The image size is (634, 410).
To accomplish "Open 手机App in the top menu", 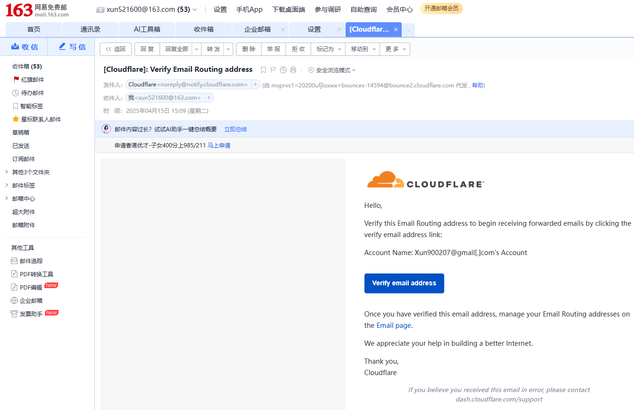I will click(x=249, y=9).
